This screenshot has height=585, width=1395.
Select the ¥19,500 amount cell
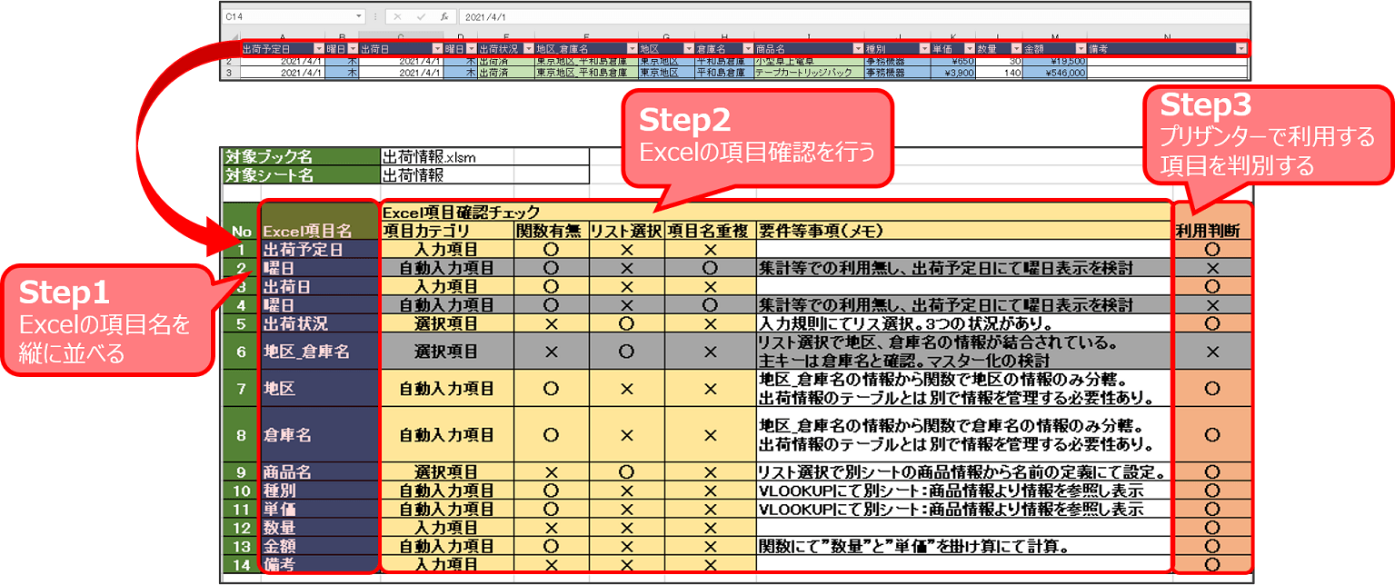click(x=1054, y=61)
